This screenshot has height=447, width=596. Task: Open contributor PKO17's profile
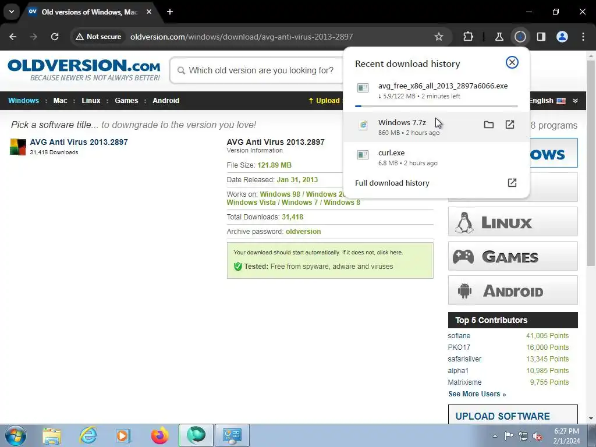pos(459,347)
